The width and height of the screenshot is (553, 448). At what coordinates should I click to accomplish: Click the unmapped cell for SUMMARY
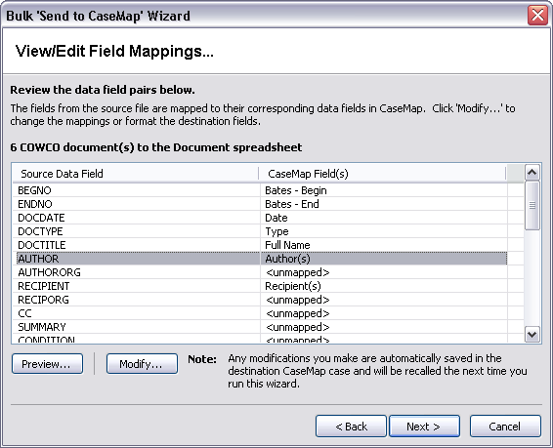(384, 327)
